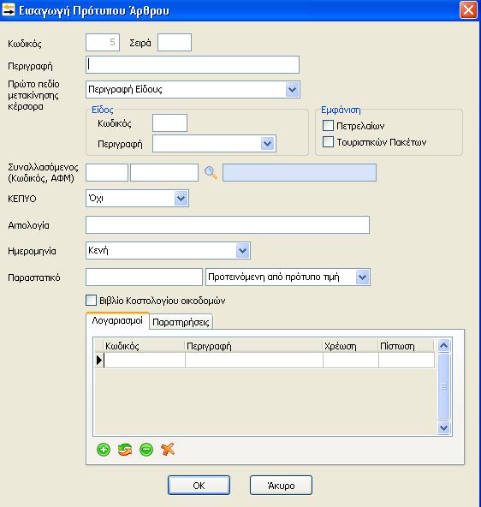This screenshot has height=507, width=481.
Task: Click the magnifier search icon for Συναλλασόμενος
Action: [x=211, y=172]
